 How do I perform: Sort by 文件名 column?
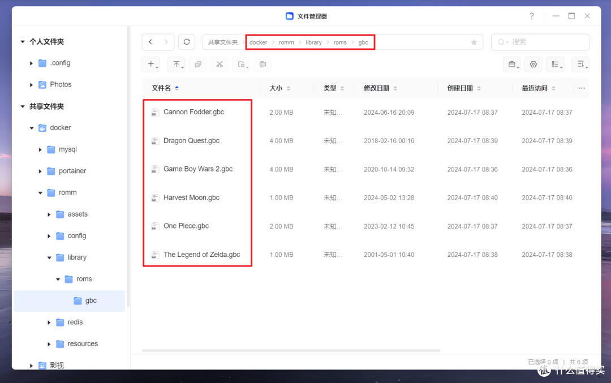(x=165, y=88)
